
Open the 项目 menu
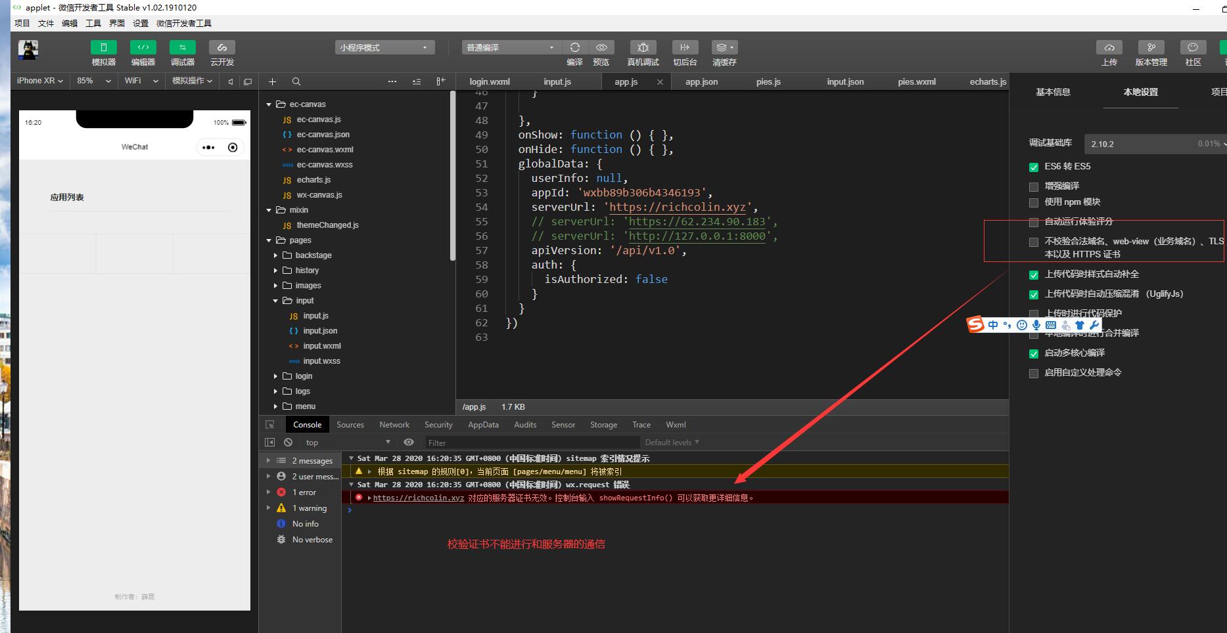pos(22,23)
